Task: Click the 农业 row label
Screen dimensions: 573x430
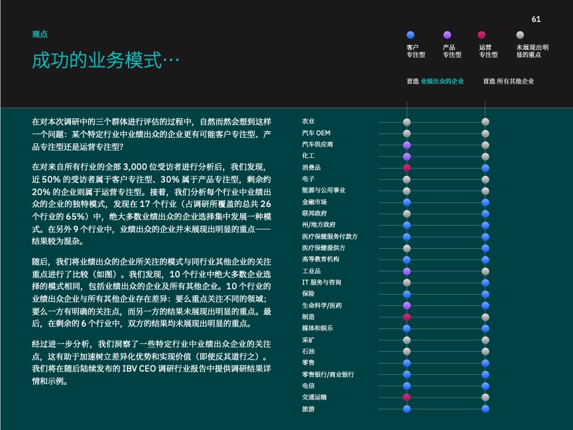Action: click(308, 121)
